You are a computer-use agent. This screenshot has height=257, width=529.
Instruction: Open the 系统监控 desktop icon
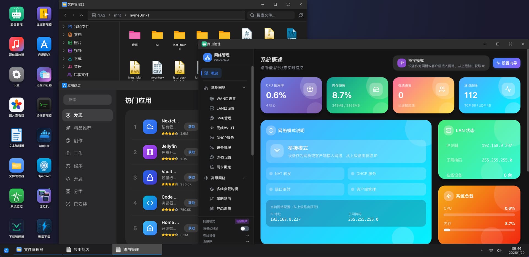click(17, 196)
